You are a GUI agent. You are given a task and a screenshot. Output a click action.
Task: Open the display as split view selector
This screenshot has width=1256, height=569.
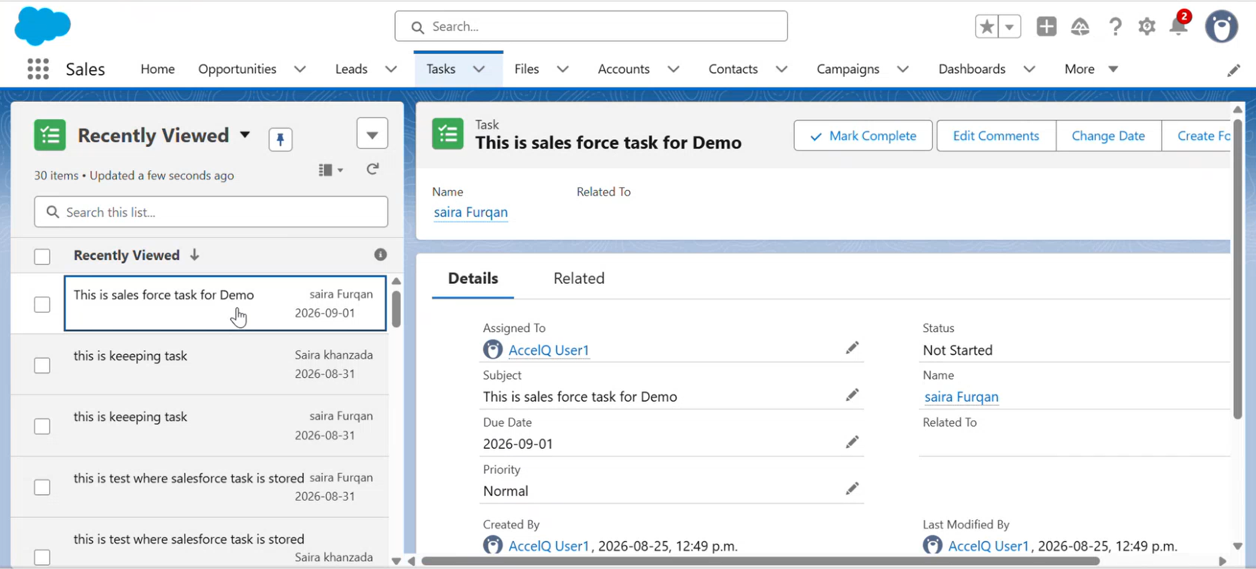pos(330,170)
